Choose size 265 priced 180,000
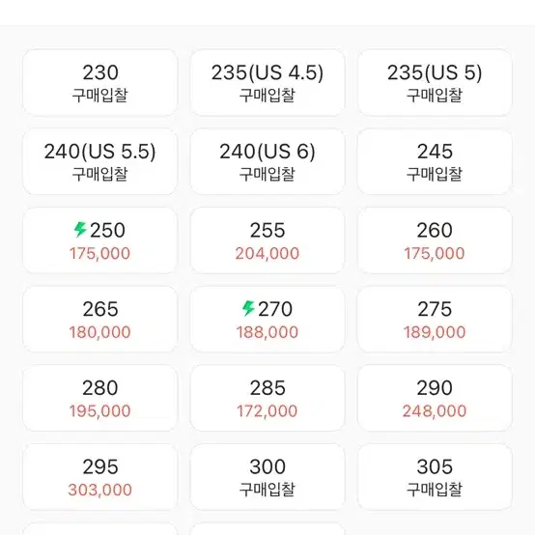This screenshot has width=535, height=535. [100, 319]
